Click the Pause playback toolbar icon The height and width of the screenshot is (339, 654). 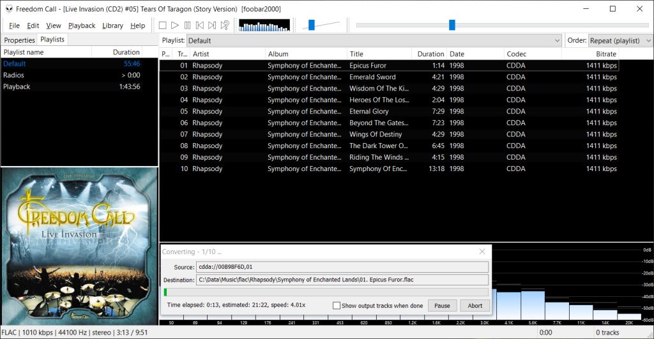click(x=187, y=26)
